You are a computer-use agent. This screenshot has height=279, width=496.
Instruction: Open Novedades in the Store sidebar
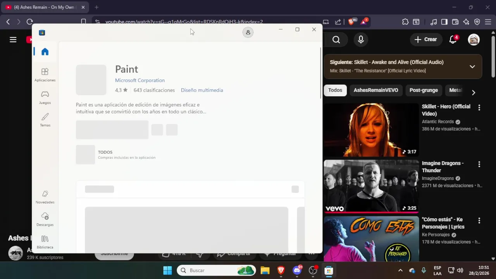[x=45, y=197]
